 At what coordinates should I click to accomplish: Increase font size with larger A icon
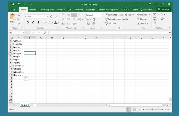pyautogui.click(x=51, y=16)
